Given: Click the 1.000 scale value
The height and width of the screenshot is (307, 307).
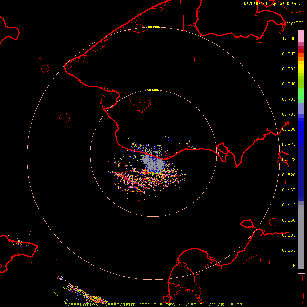Looking at the screenshot, I should point(289,38).
